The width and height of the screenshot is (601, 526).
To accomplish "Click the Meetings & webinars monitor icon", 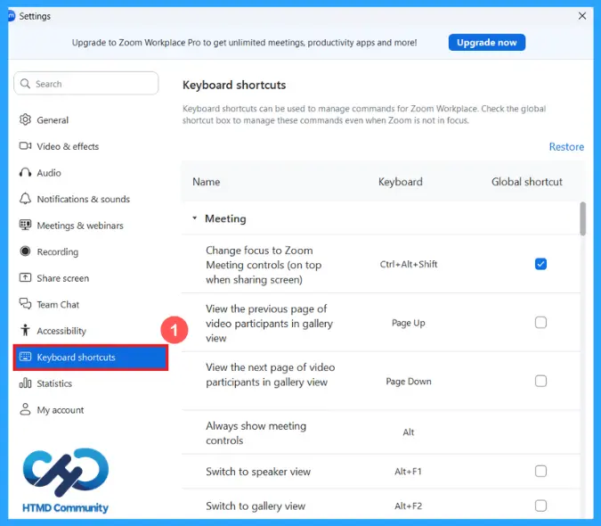I will 25,225.
